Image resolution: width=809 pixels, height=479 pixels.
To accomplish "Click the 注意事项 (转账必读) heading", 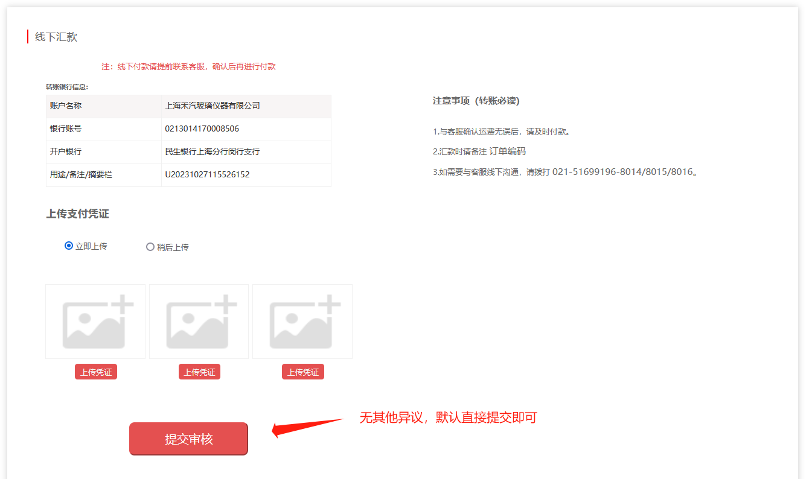I will 476,101.
